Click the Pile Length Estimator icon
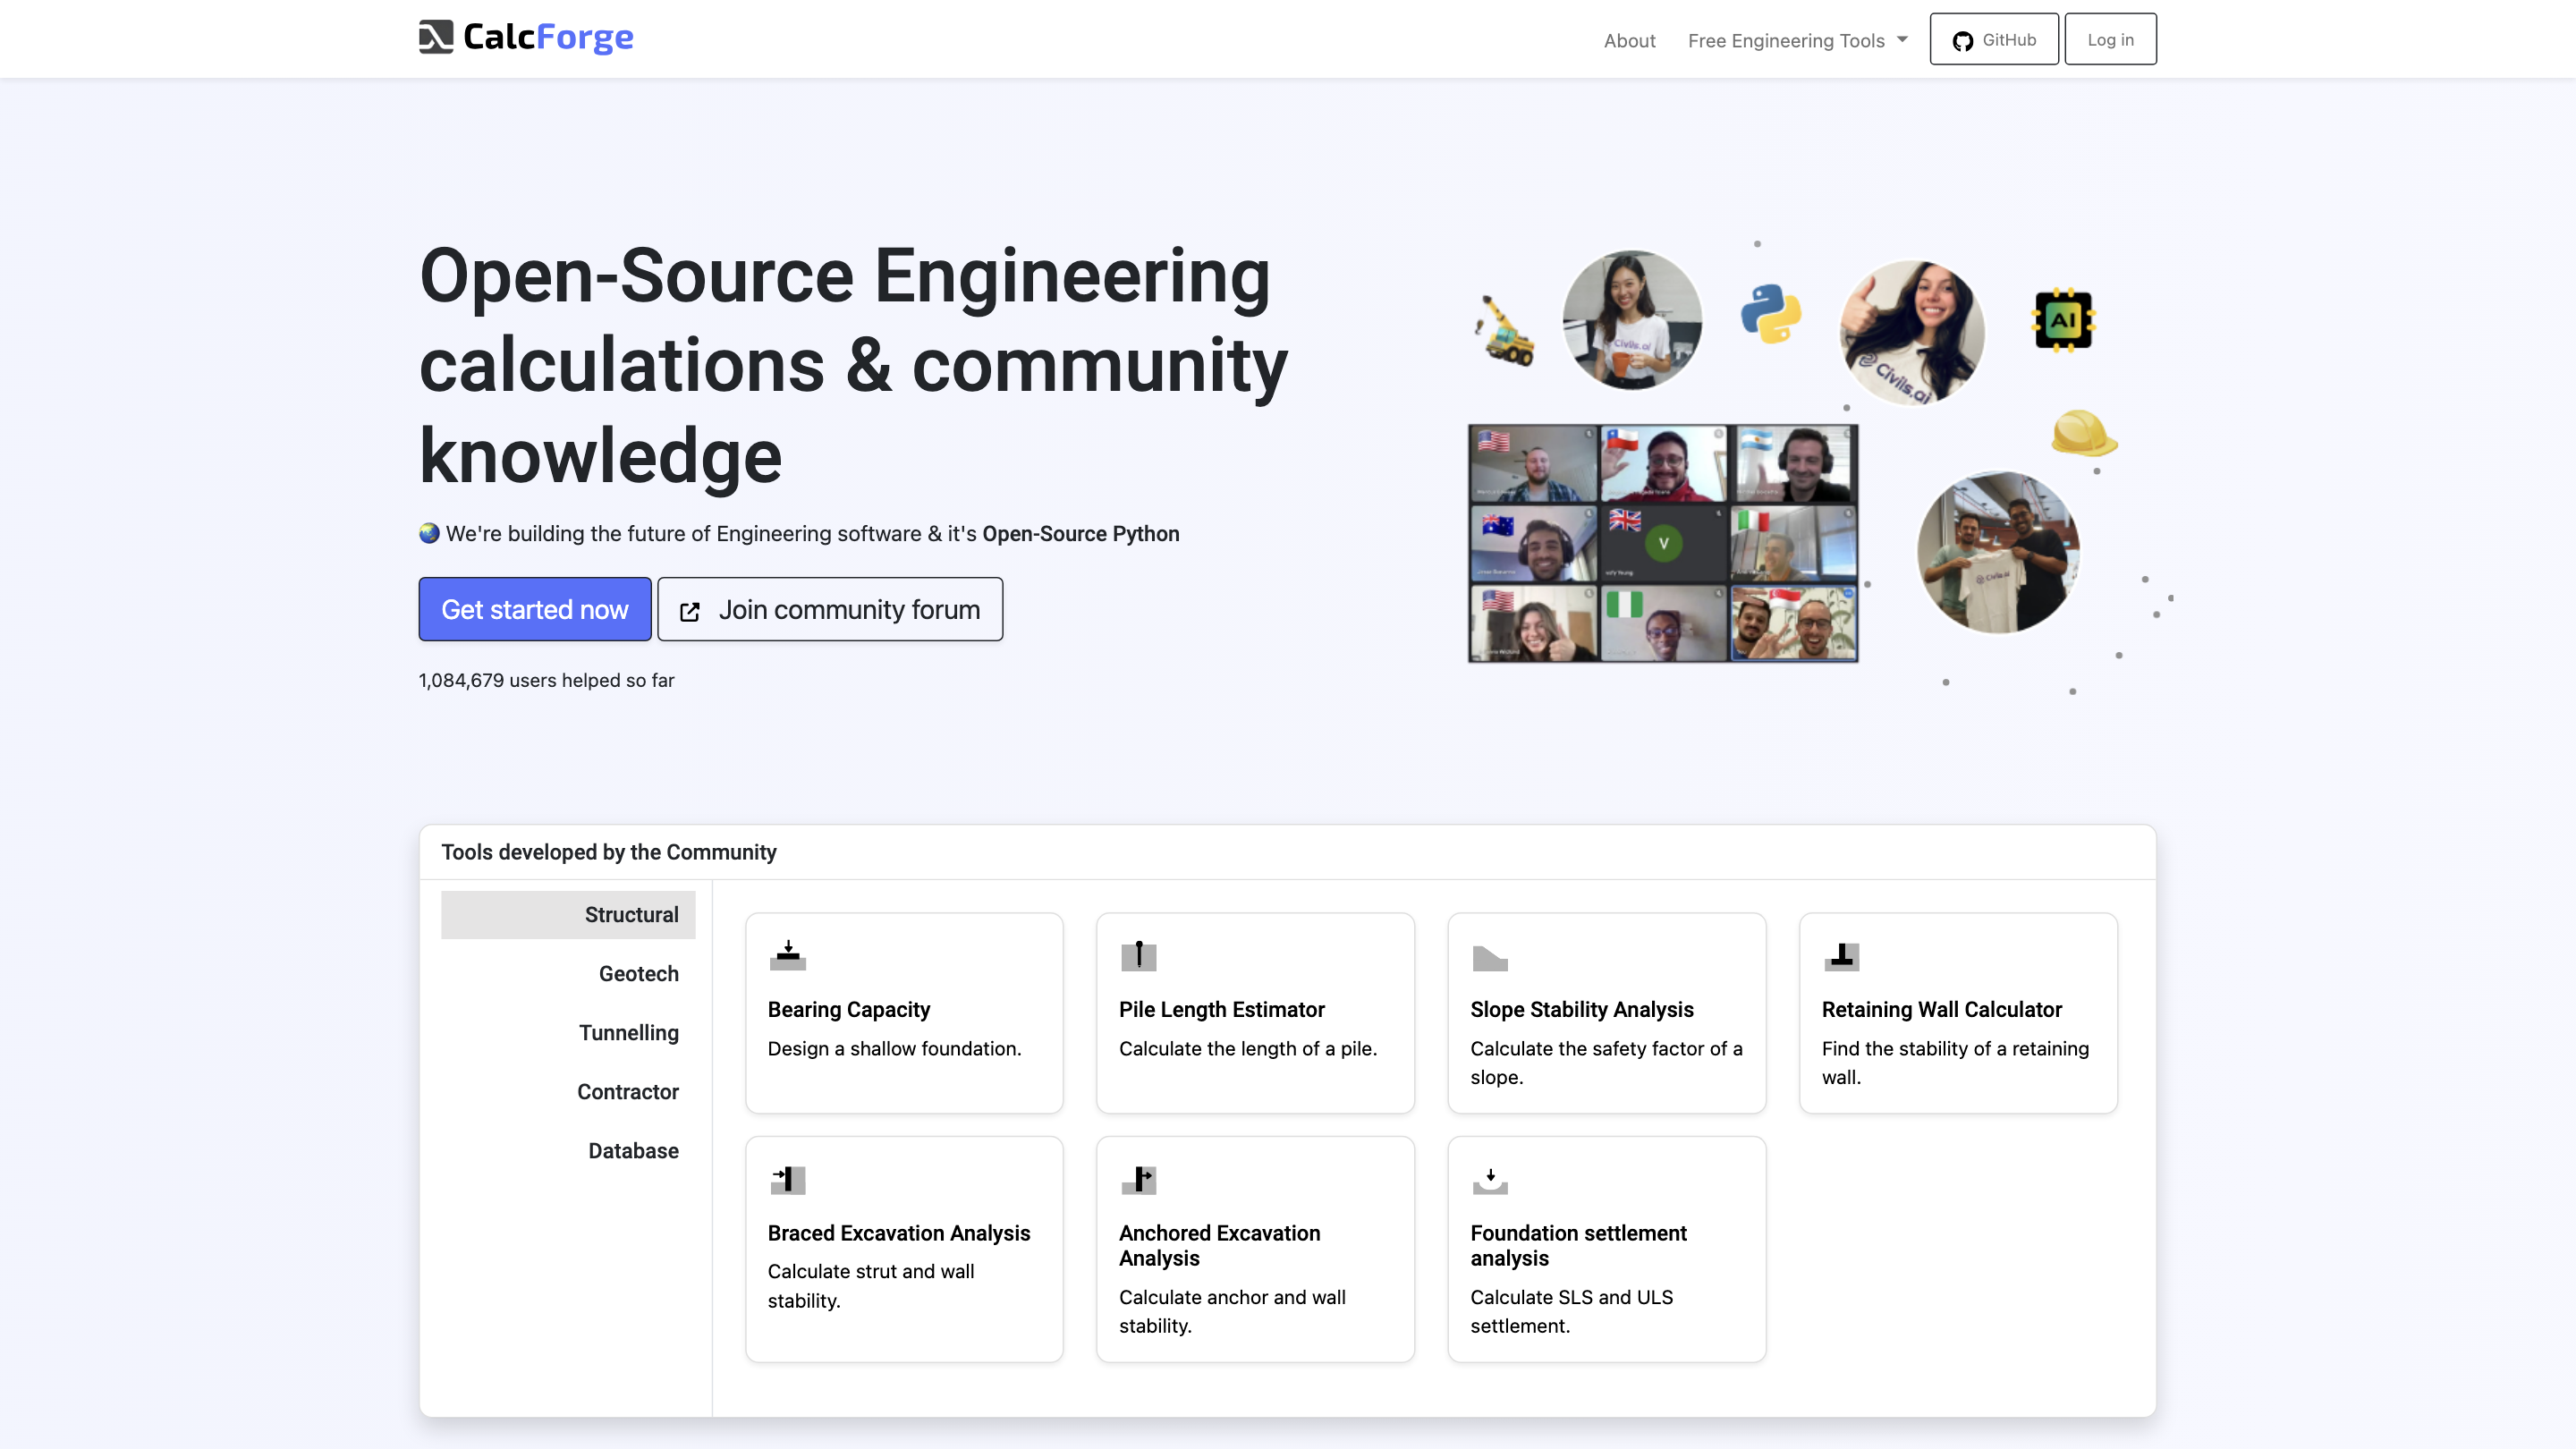The height and width of the screenshot is (1449, 2576). coord(1138,956)
